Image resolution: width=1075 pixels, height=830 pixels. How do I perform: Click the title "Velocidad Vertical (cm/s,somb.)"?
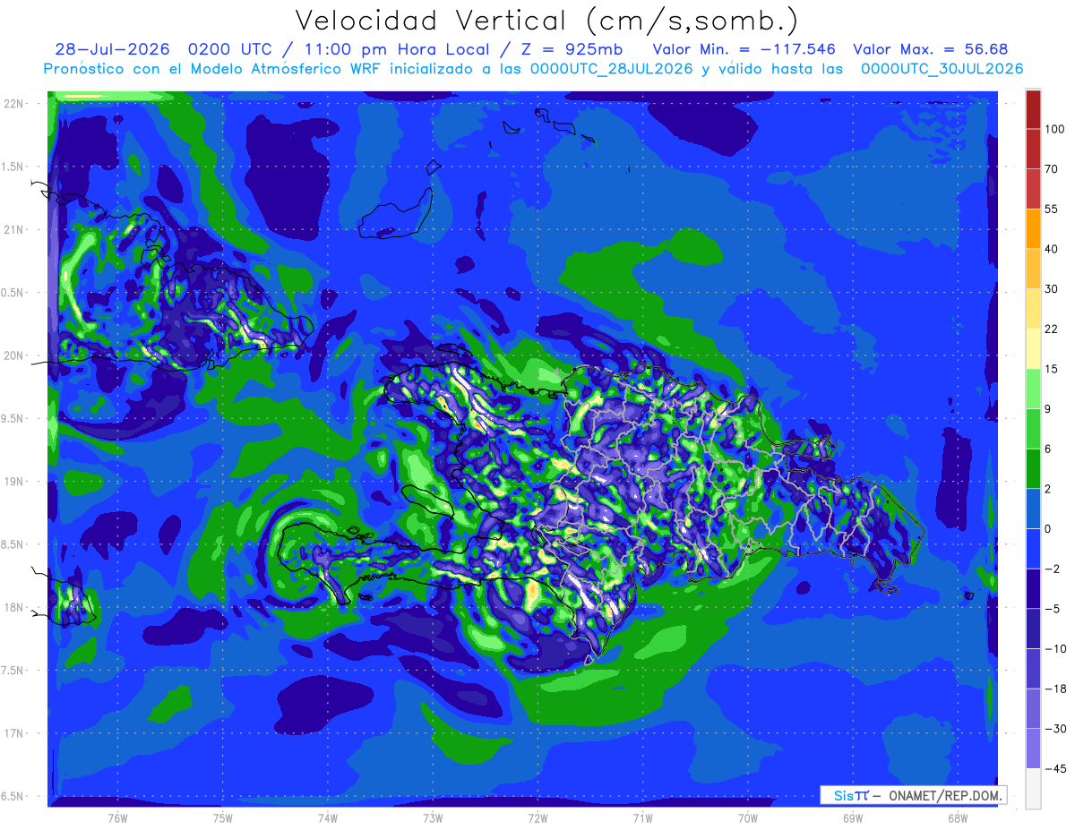546,21
